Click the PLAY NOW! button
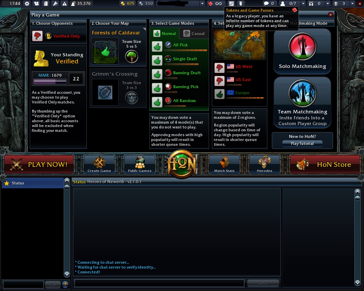 point(39,164)
